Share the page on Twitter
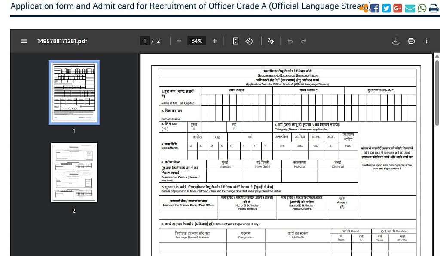This screenshot has height=256, width=440. click(x=386, y=9)
